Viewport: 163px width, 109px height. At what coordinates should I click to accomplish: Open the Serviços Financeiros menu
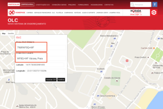43,13
